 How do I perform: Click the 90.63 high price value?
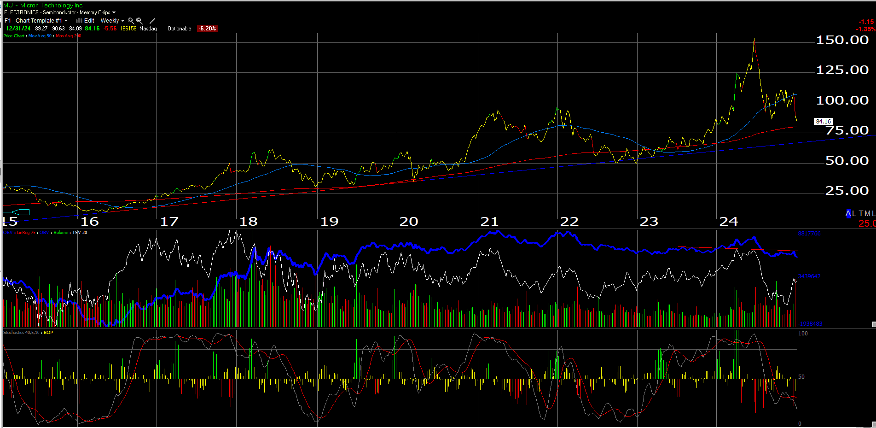(x=58, y=29)
